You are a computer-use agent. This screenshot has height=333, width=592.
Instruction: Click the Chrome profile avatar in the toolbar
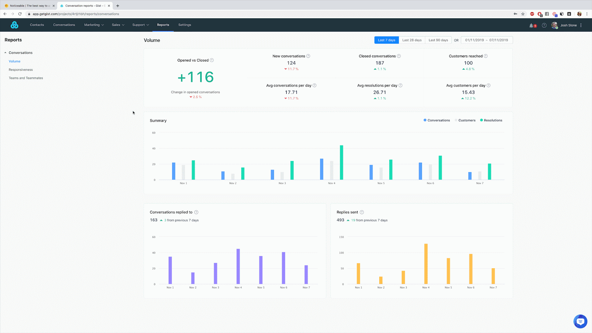pyautogui.click(x=579, y=14)
